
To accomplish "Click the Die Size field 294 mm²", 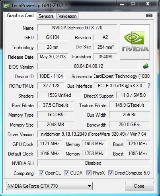I will (105, 47).
